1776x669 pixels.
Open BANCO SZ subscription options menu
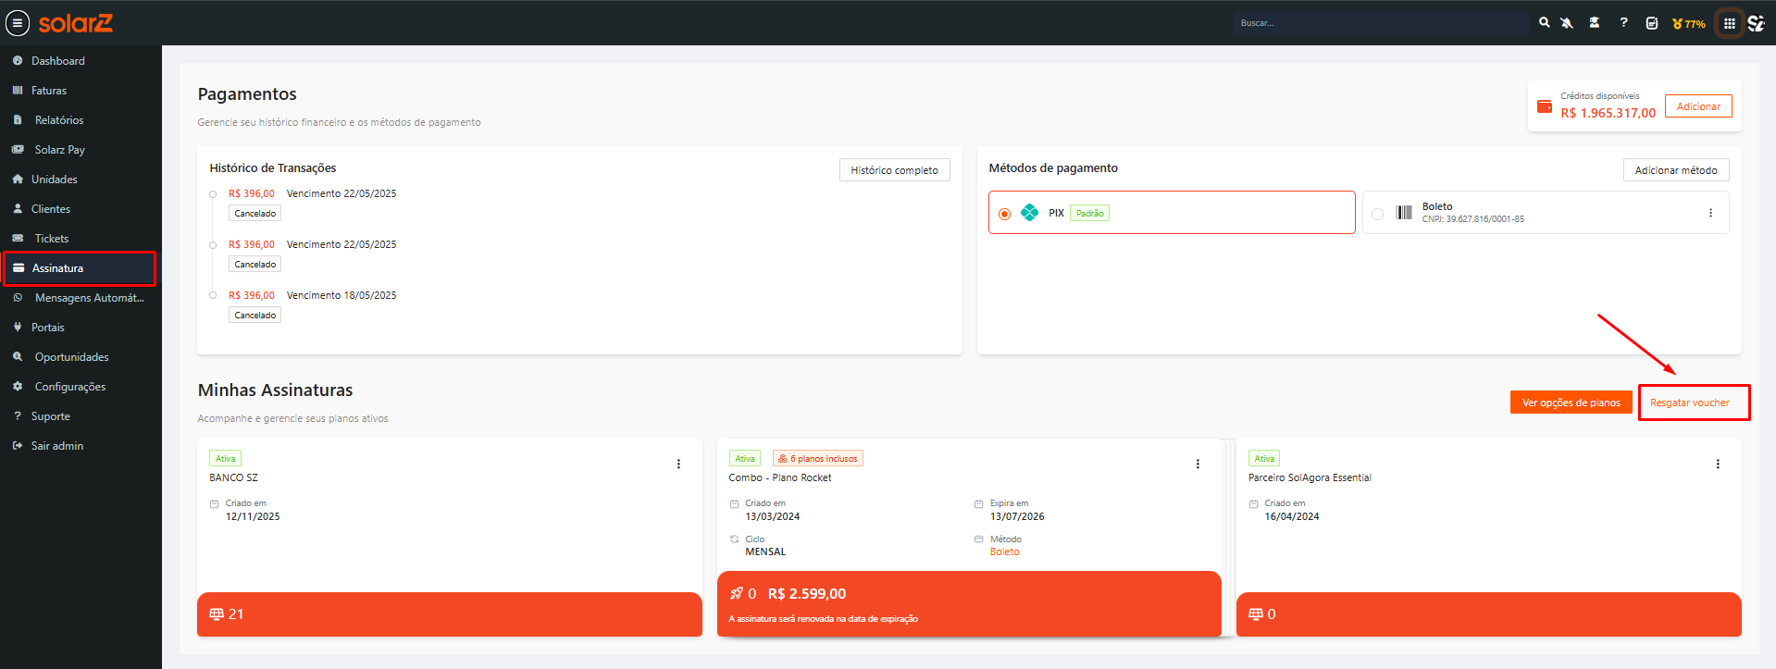point(678,465)
